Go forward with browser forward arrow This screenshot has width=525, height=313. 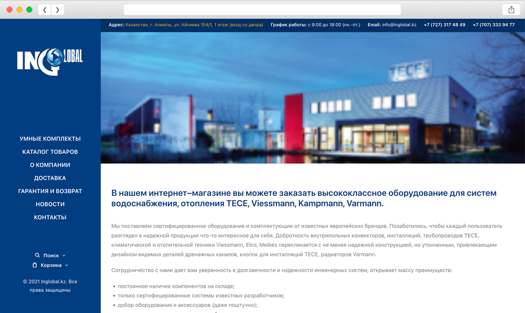point(58,10)
